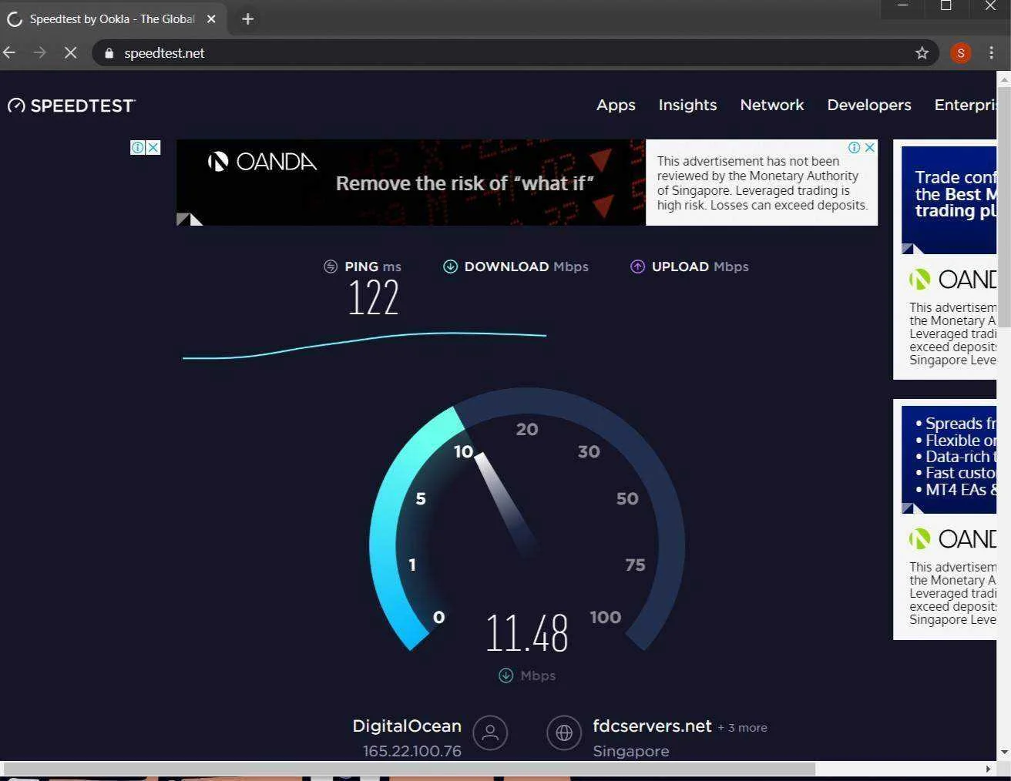Viewport: 1011px width, 781px height.
Task: Click the ad info icon on OANDA banner
Action: tap(855, 147)
